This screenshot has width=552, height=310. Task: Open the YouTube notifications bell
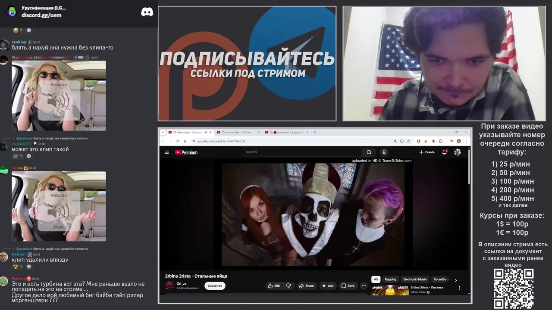[445, 152]
